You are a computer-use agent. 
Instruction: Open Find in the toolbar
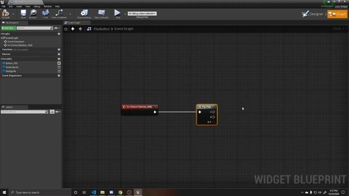tap(45, 14)
